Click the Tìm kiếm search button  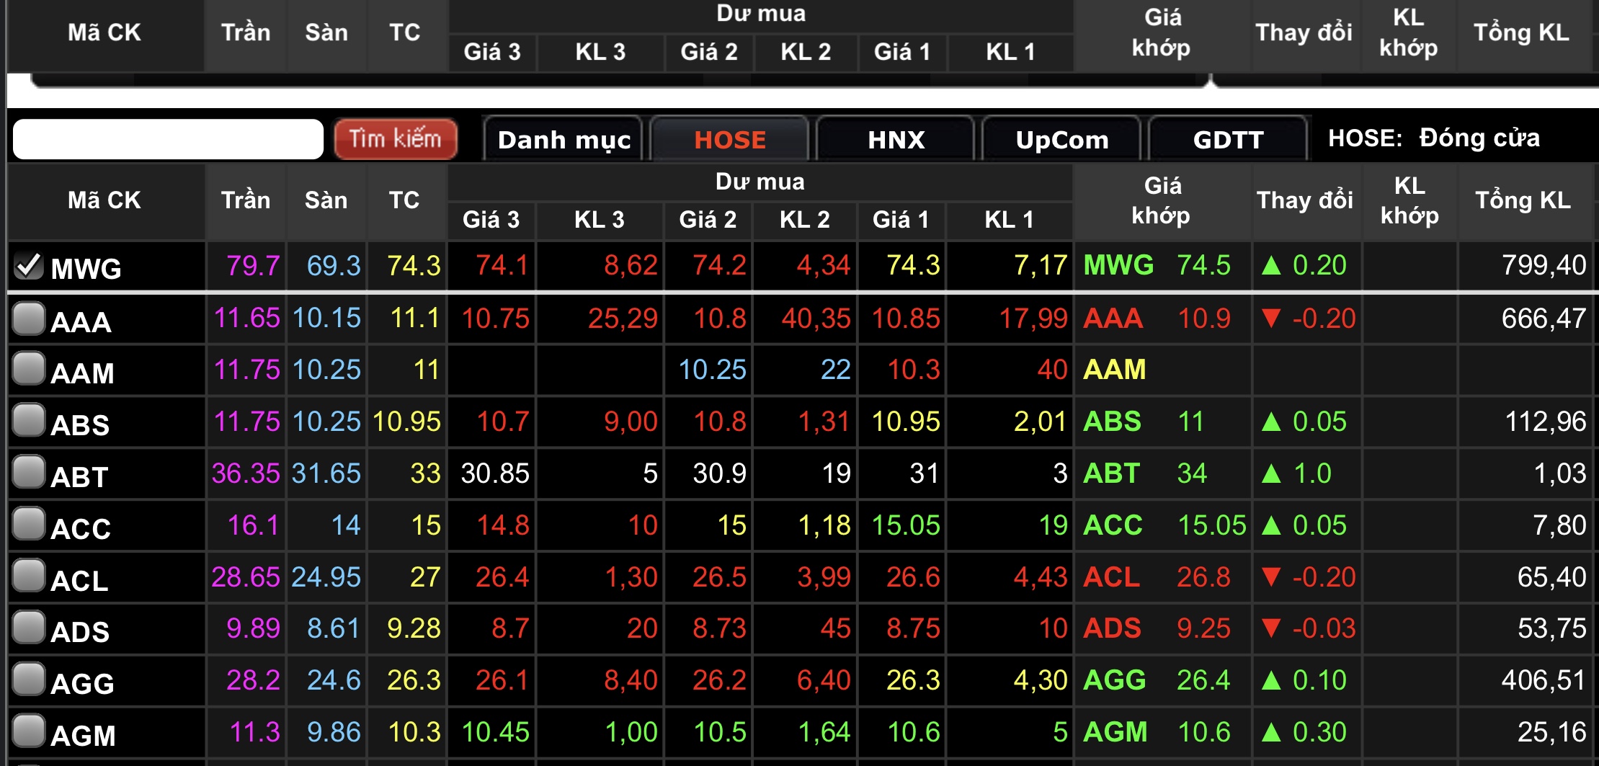click(395, 138)
